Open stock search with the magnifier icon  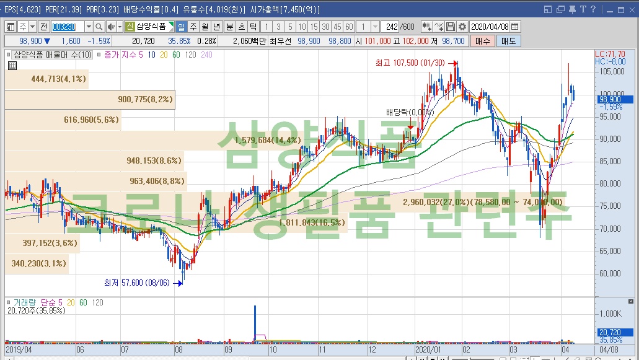(x=99, y=27)
